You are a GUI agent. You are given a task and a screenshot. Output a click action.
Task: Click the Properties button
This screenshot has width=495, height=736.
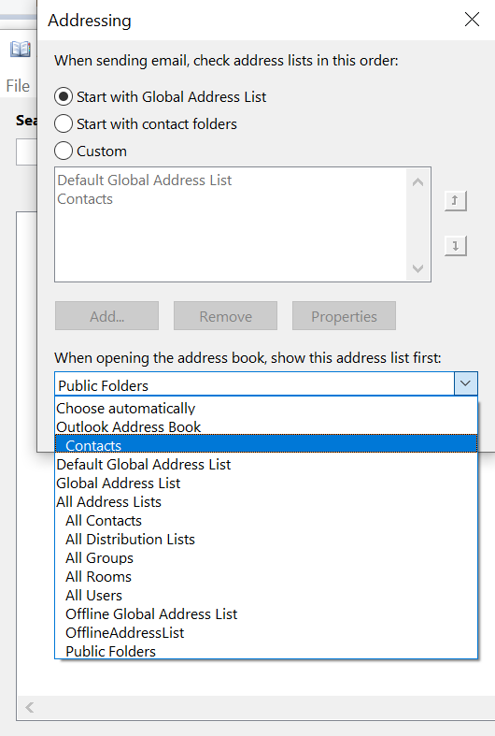tap(344, 316)
